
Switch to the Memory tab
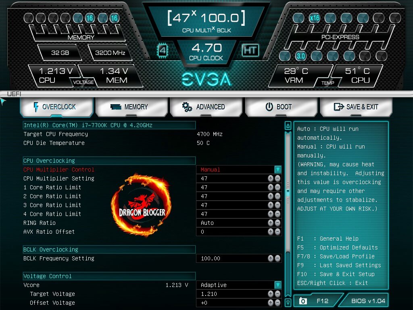pos(129,107)
